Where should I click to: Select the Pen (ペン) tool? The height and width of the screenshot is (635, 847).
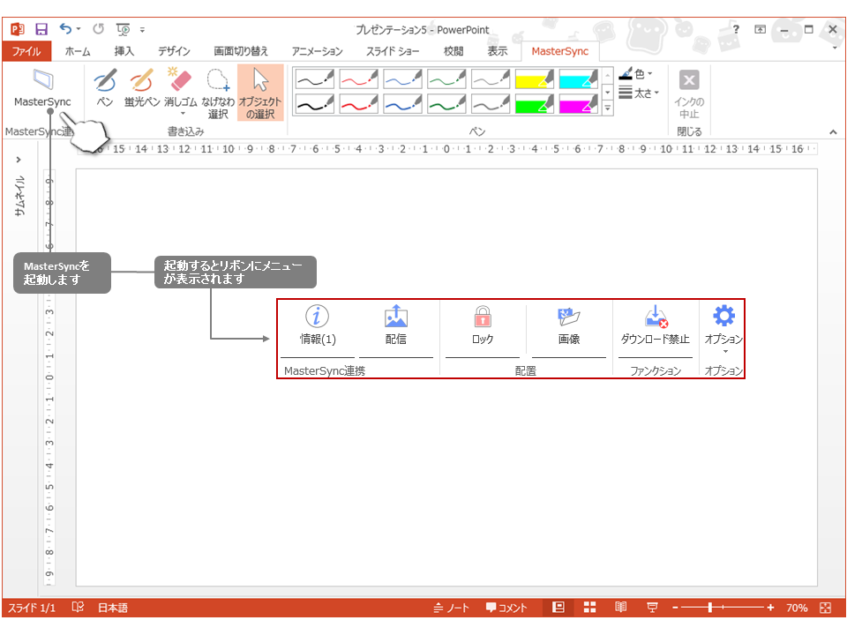tap(105, 88)
